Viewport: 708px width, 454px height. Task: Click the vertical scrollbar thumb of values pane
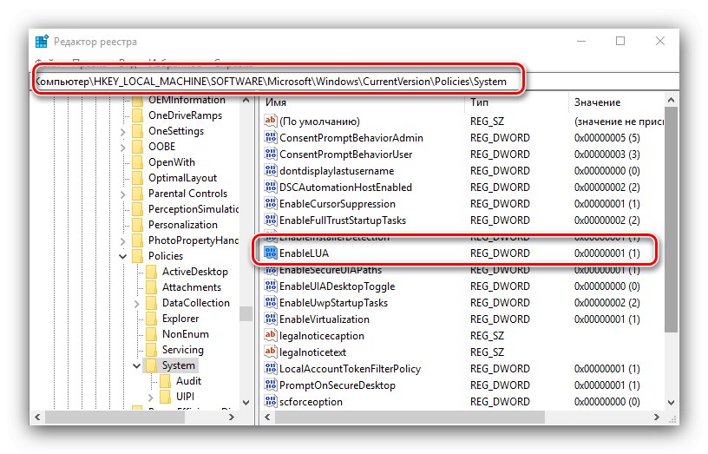(671, 220)
